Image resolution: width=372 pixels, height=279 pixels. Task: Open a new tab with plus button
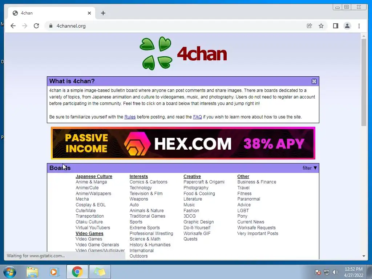tap(103, 13)
